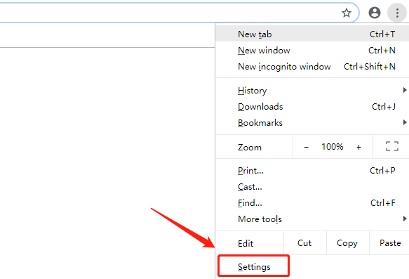Open Settings from the Chrome menu

tap(253, 266)
